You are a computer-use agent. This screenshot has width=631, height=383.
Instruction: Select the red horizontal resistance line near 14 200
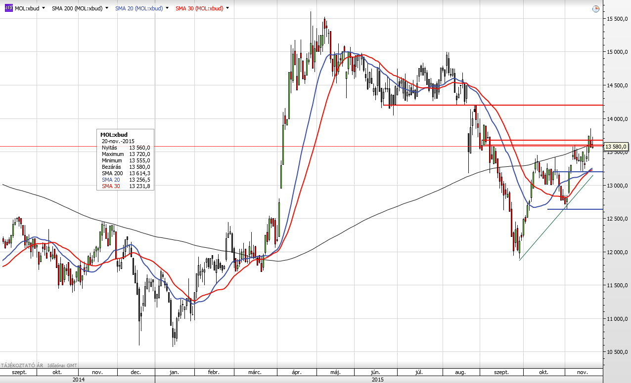point(493,105)
